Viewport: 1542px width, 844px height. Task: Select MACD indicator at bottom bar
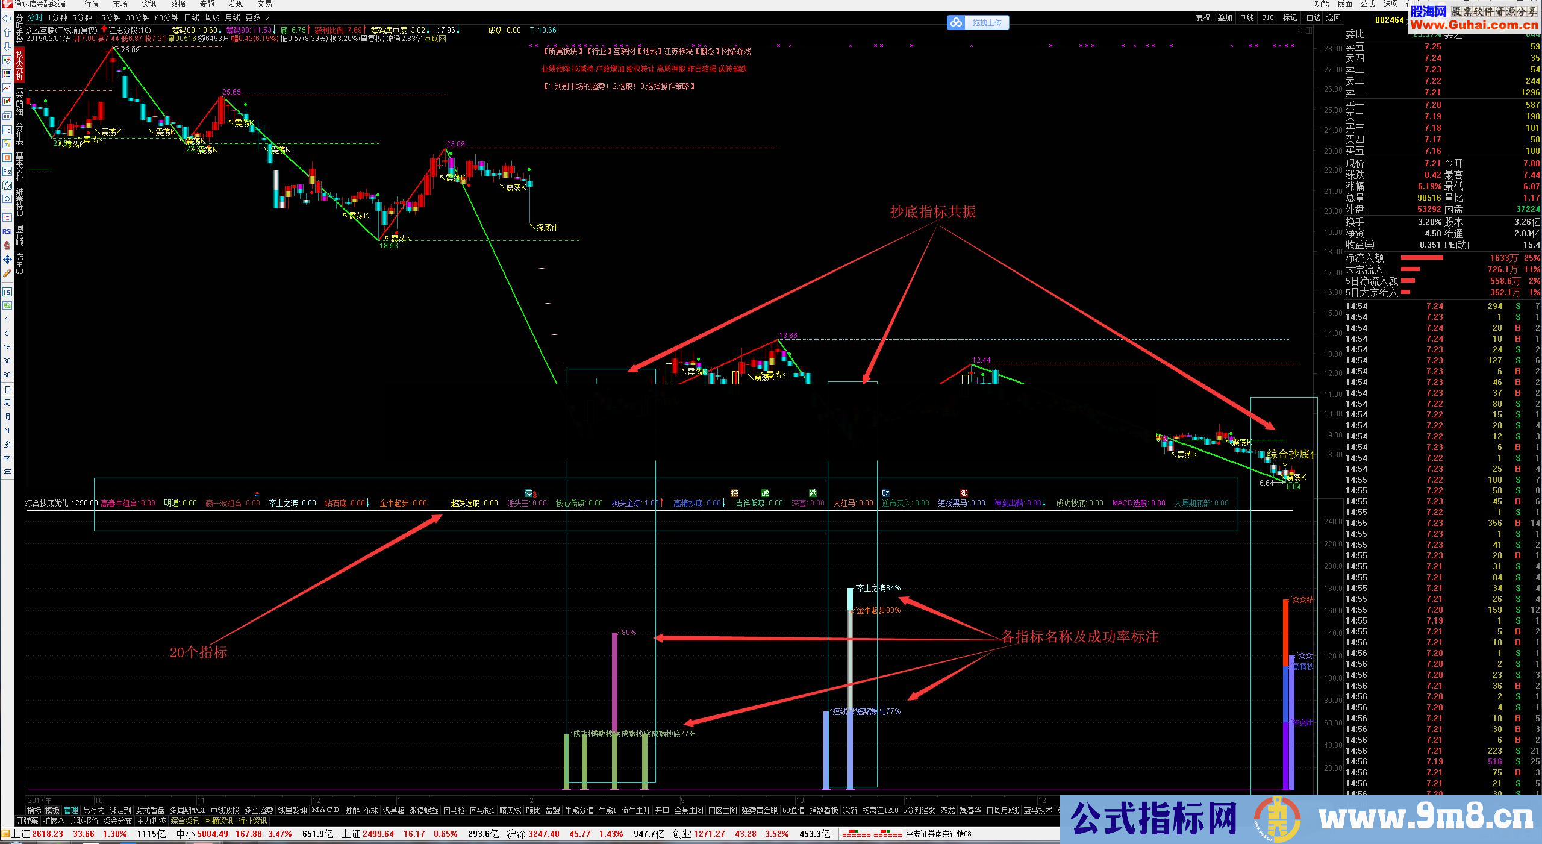(326, 810)
